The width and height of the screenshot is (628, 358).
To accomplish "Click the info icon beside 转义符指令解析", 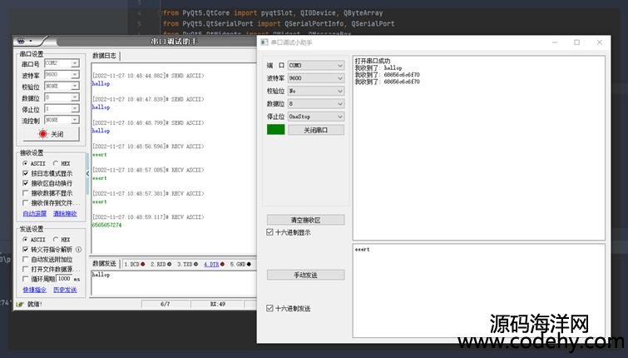I will pyautogui.click(x=79, y=249).
